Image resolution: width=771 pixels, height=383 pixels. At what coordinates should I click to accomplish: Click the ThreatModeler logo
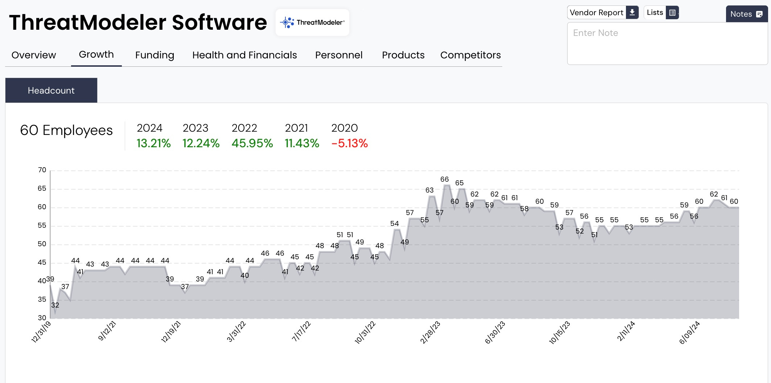pos(312,22)
